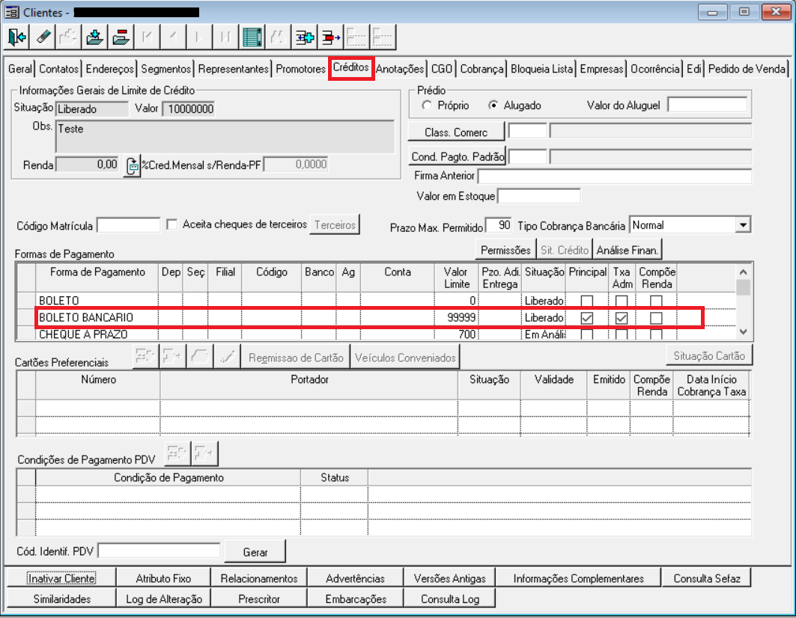The height and width of the screenshot is (618, 796).
Task: Click the Cód. Identif. PDV input field
Action: 159,551
